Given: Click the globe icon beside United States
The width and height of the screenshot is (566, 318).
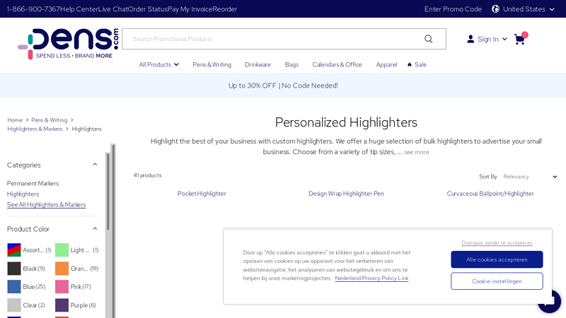Looking at the screenshot, I should (x=495, y=9).
